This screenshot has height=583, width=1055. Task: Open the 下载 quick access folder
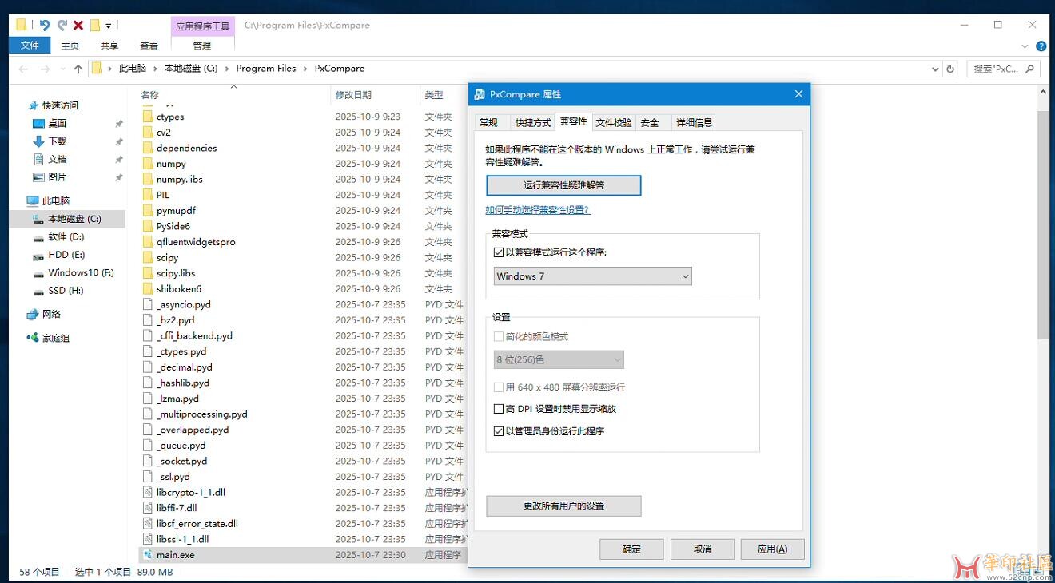57,141
